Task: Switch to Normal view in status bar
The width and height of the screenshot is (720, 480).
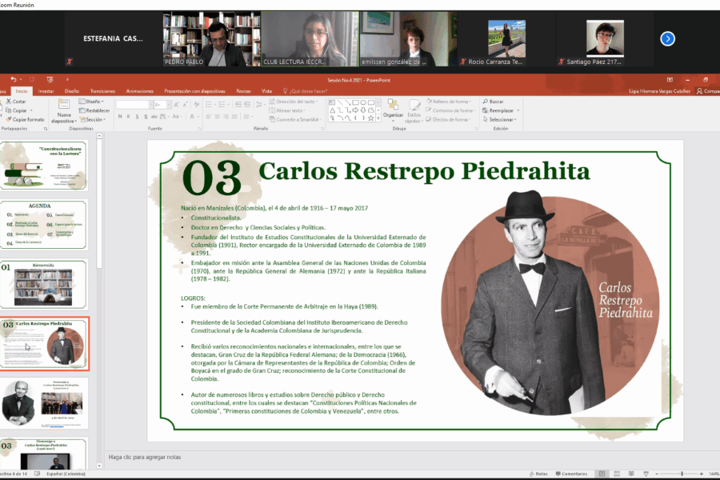Action: tap(602, 474)
